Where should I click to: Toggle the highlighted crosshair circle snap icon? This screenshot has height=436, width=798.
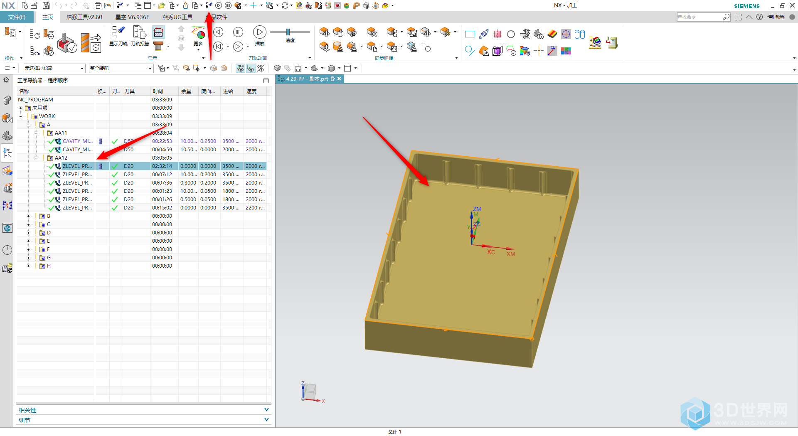point(566,34)
